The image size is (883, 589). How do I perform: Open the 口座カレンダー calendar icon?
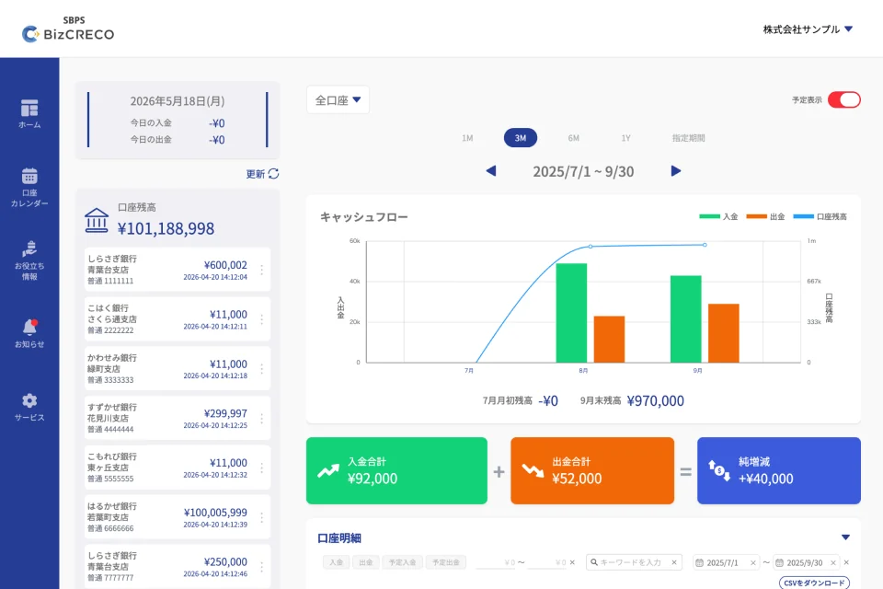pos(29,176)
